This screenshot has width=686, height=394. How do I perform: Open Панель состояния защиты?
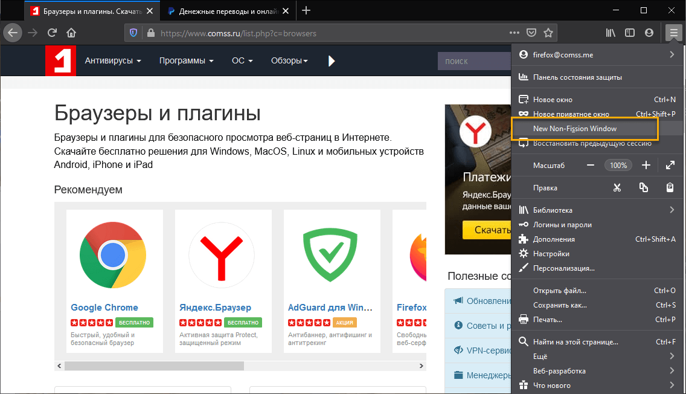click(x=597, y=77)
